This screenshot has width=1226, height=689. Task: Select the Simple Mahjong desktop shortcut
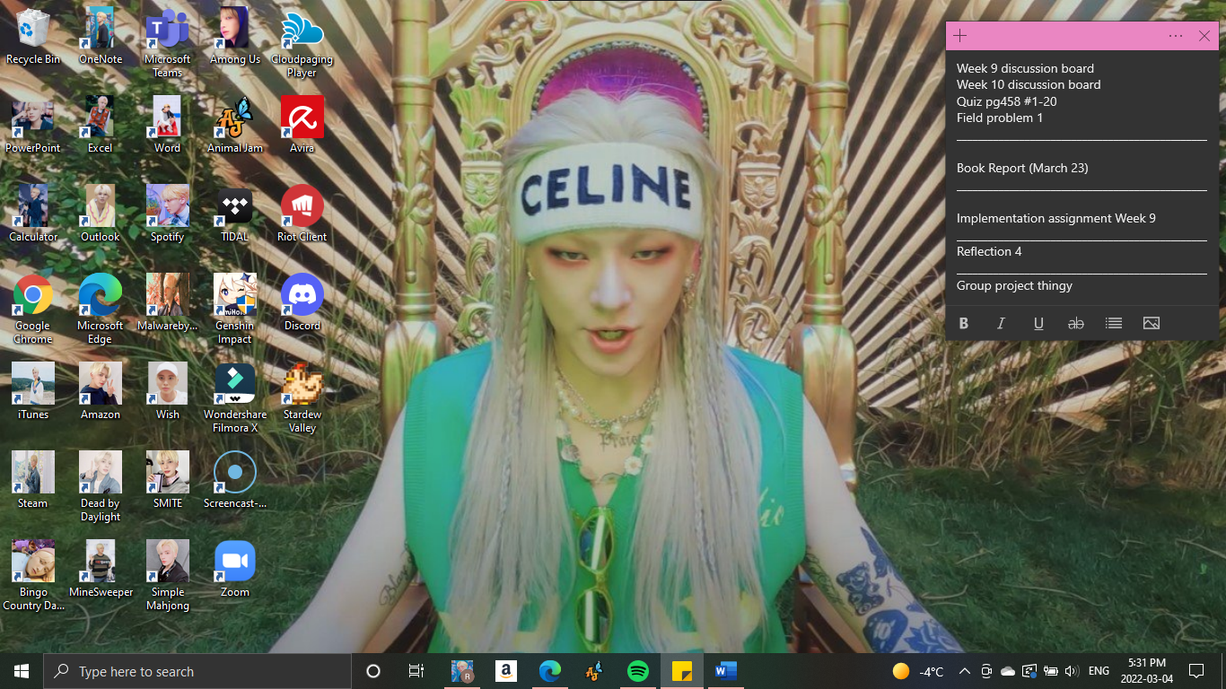[x=168, y=576]
